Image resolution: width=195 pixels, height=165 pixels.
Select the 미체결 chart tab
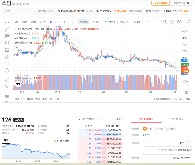pyautogui.click(x=96, y=22)
